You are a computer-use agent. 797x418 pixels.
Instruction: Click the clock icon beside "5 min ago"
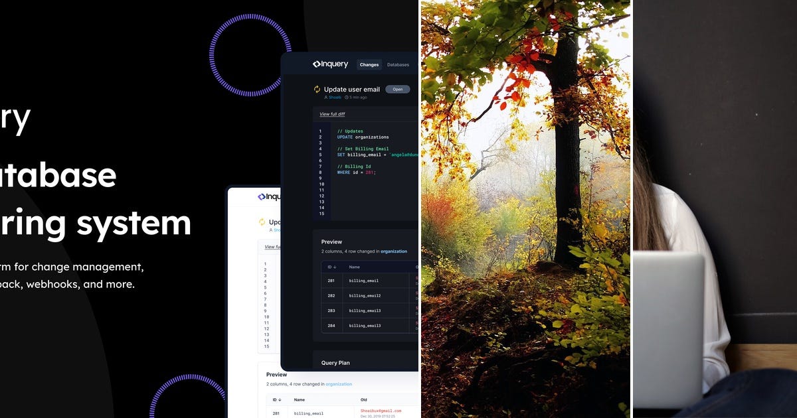pos(346,98)
